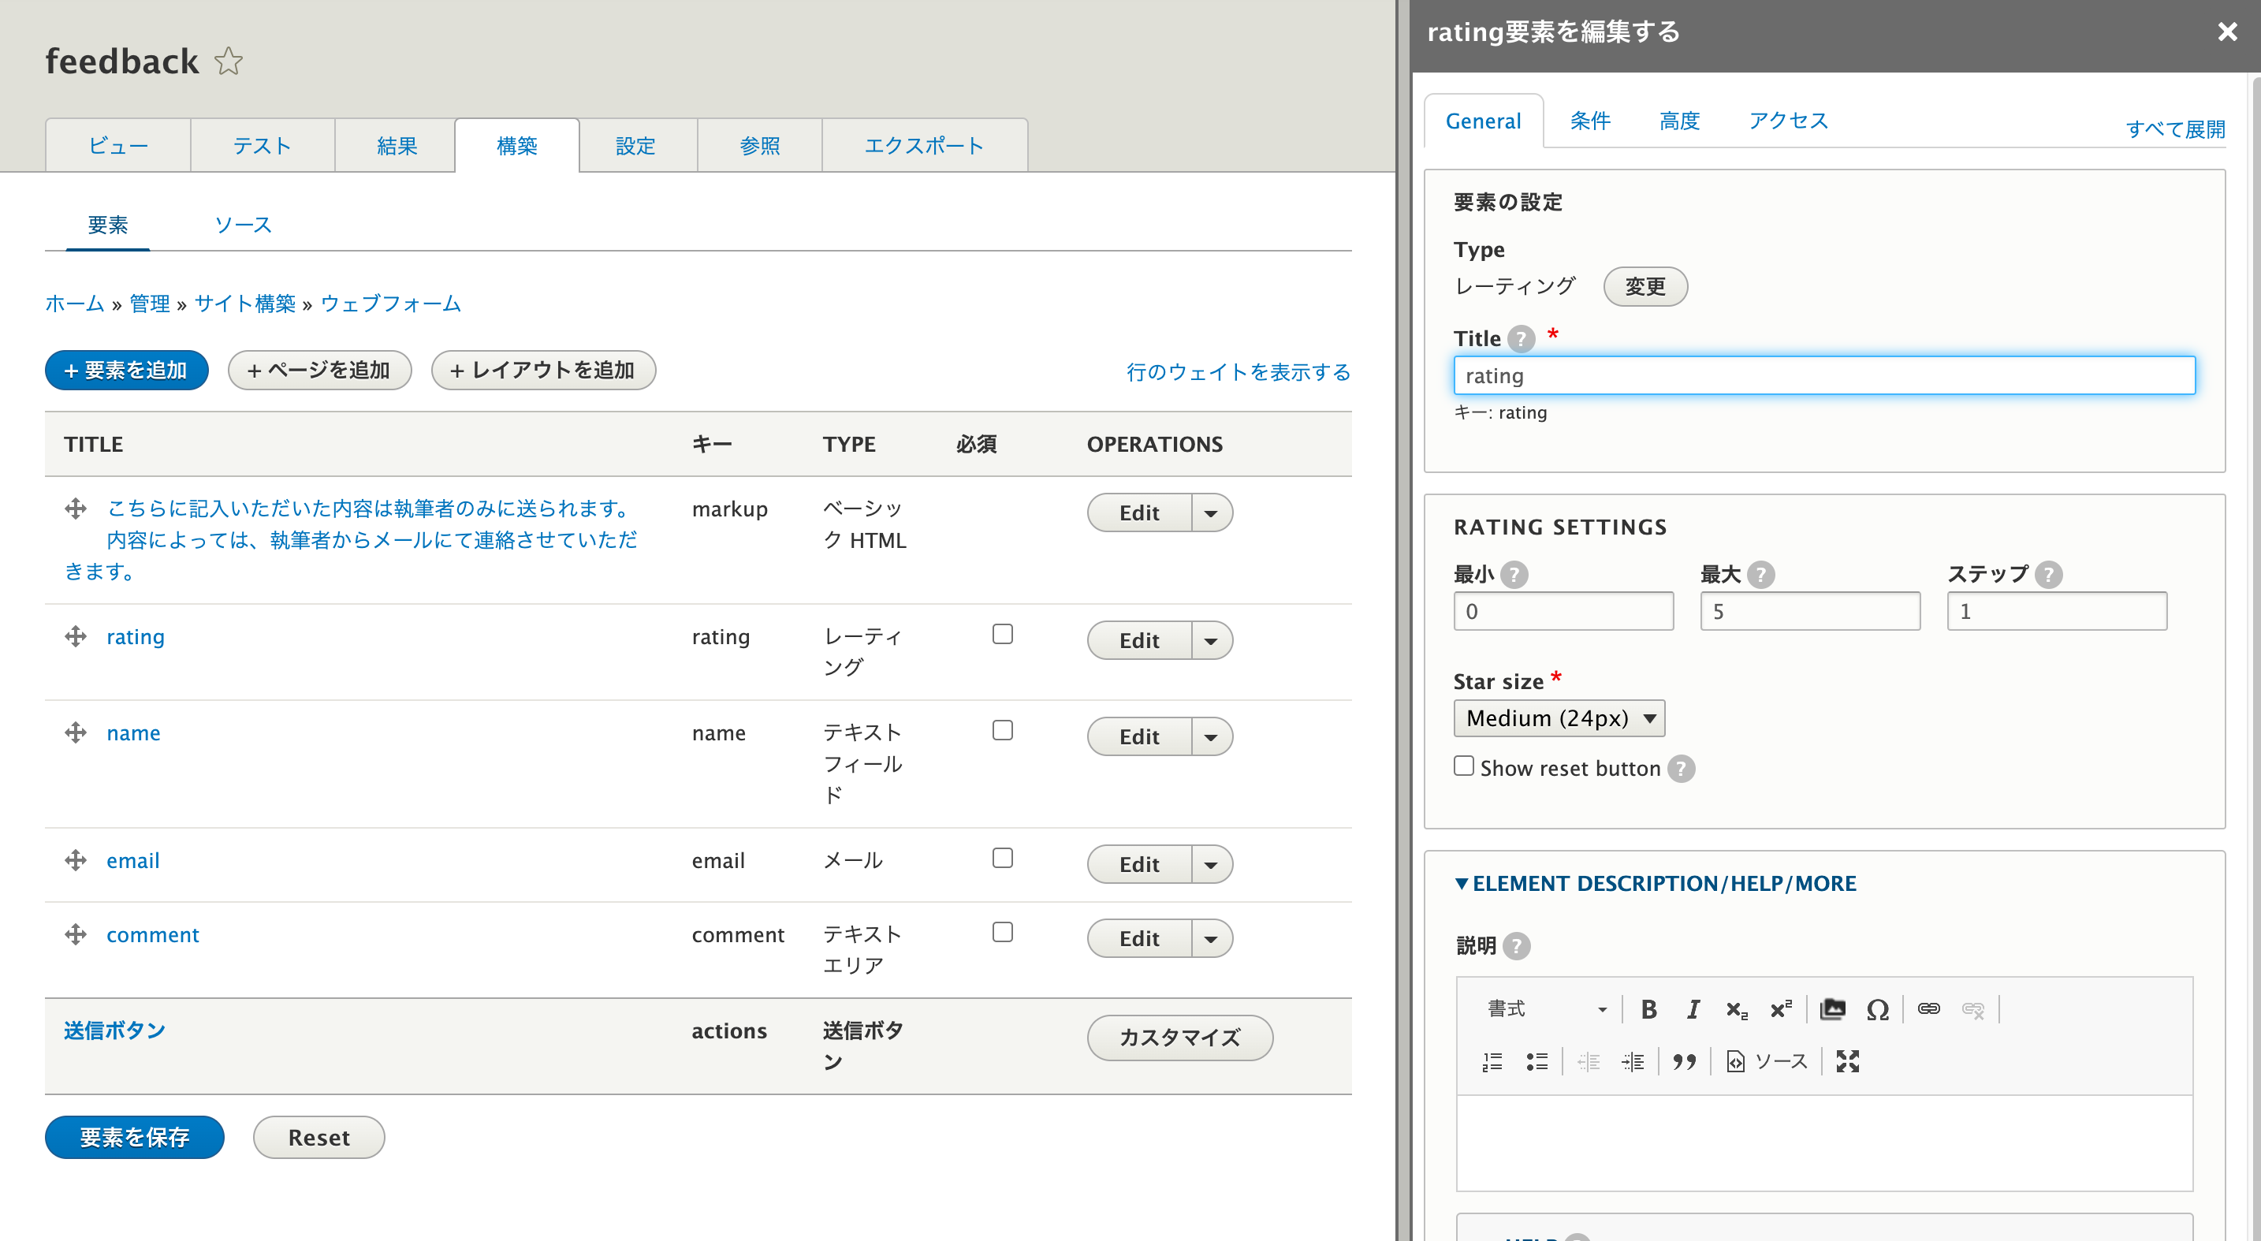Click the 最大 value input field

click(x=1810, y=611)
